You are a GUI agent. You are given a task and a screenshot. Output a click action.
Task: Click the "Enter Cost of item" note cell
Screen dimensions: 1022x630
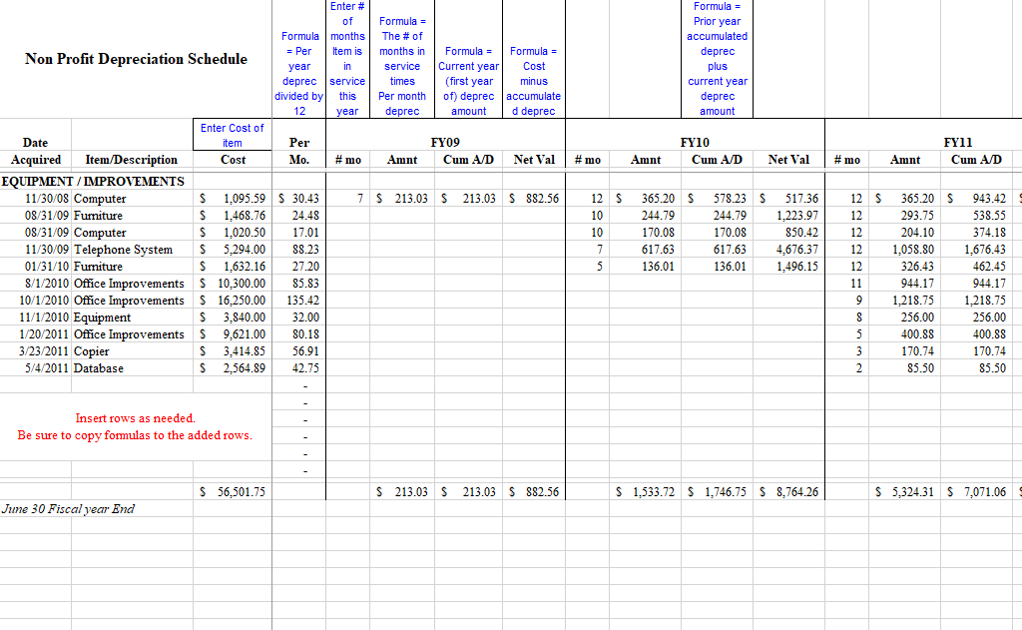coord(232,135)
